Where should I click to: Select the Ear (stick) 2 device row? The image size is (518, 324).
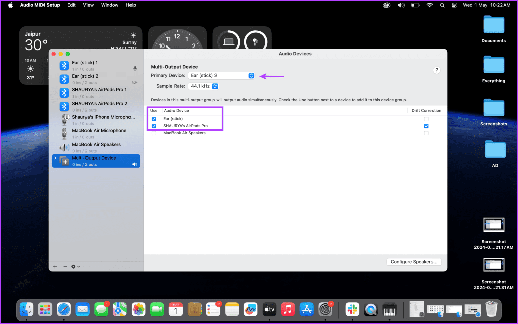click(96, 79)
